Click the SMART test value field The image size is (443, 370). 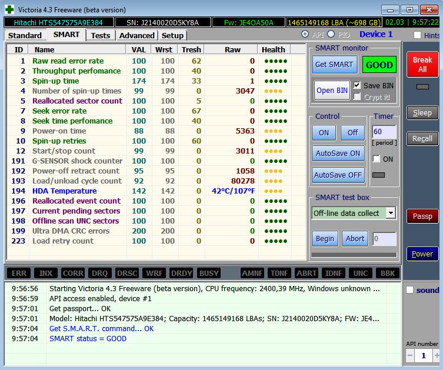click(384, 239)
